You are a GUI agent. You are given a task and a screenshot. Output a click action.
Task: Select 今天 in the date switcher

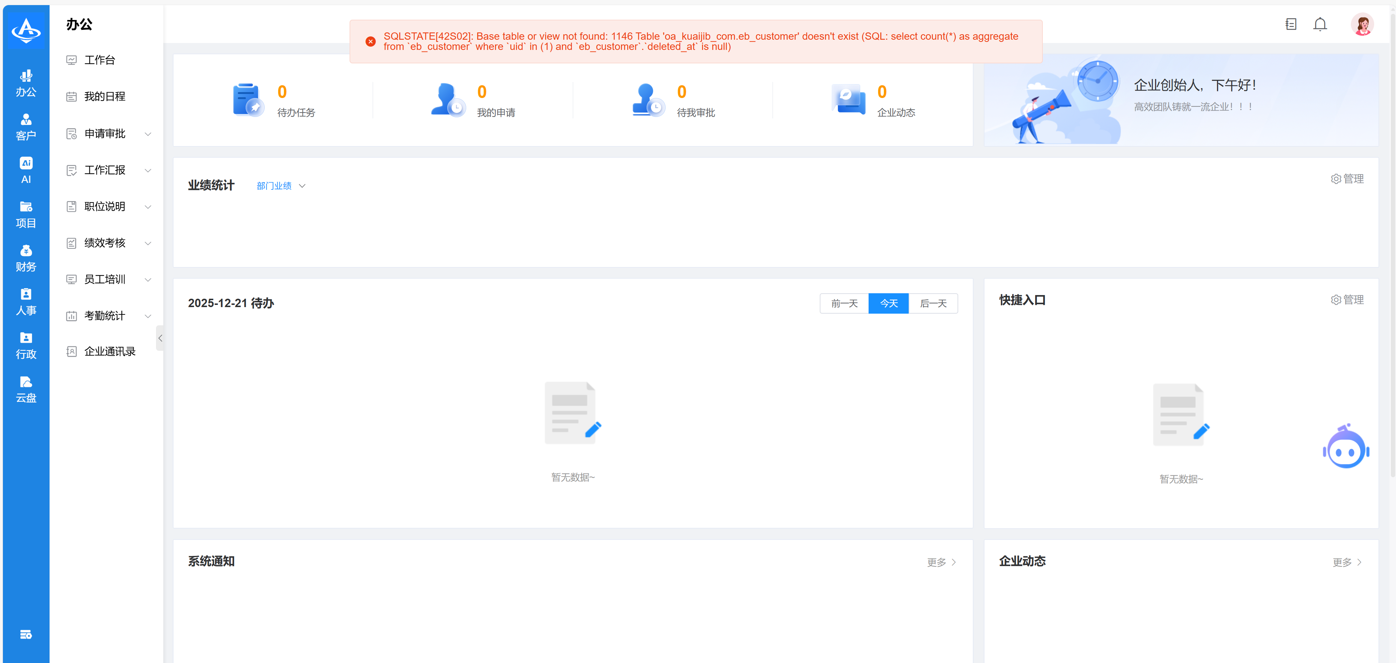click(x=888, y=303)
